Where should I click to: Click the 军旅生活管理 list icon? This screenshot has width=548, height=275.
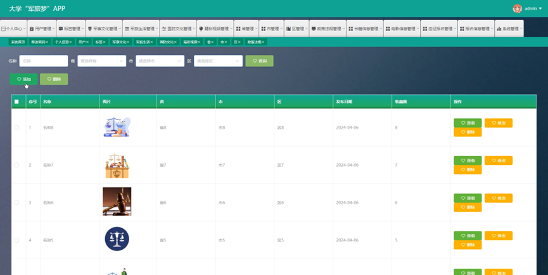click(127, 29)
